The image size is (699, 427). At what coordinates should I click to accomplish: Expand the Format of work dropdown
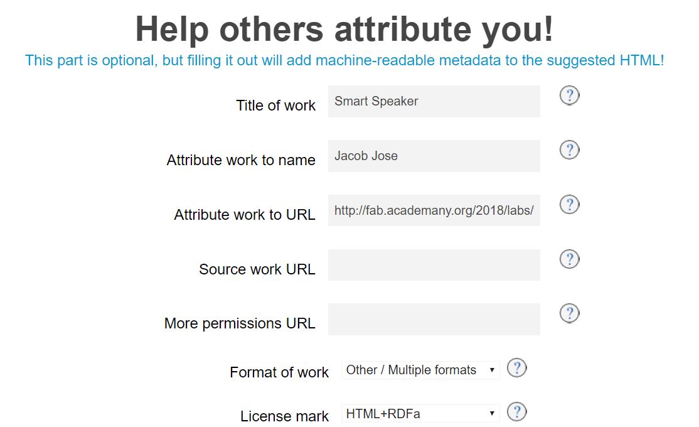tap(420, 370)
